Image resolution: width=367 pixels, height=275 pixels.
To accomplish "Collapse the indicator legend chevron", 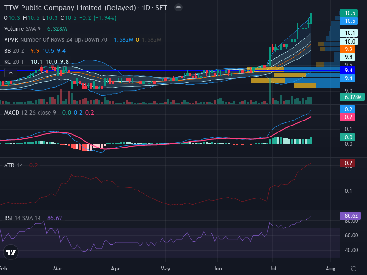I will pyautogui.click(x=11, y=73).
